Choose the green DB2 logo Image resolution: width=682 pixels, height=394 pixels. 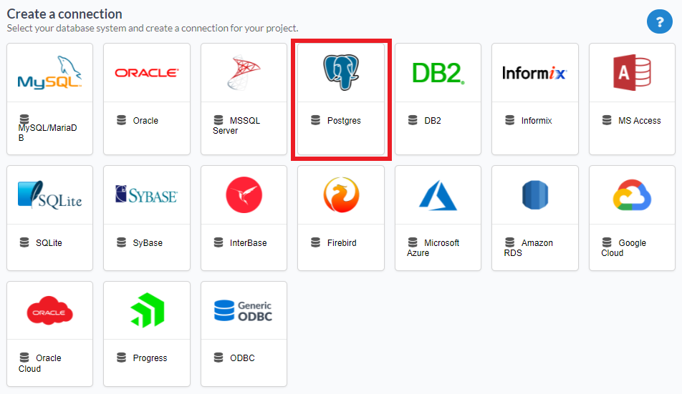[438, 73]
